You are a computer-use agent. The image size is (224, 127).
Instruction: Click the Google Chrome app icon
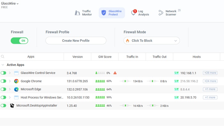point(16,81)
